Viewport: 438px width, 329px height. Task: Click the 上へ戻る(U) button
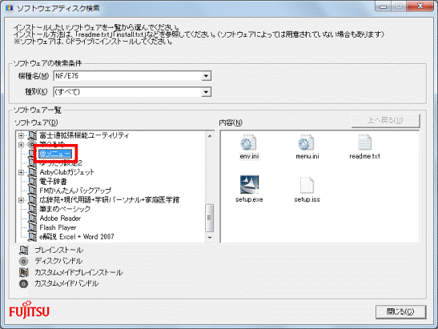click(x=385, y=120)
